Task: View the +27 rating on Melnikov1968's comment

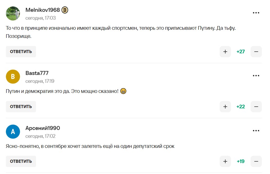Action: pyautogui.click(x=241, y=52)
